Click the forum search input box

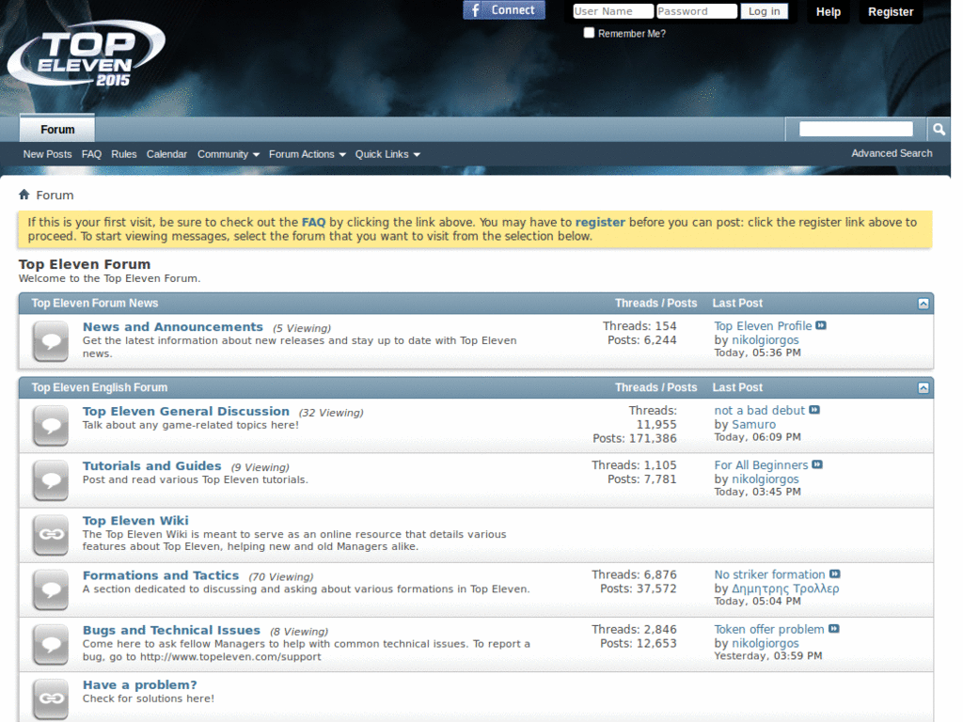pyautogui.click(x=856, y=128)
